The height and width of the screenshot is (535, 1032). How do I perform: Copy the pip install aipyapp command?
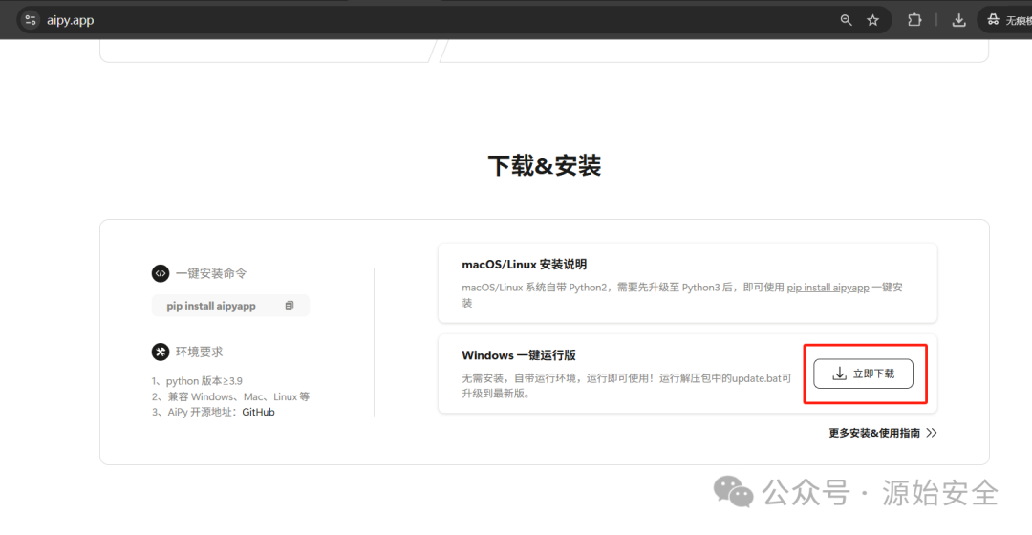(x=289, y=306)
